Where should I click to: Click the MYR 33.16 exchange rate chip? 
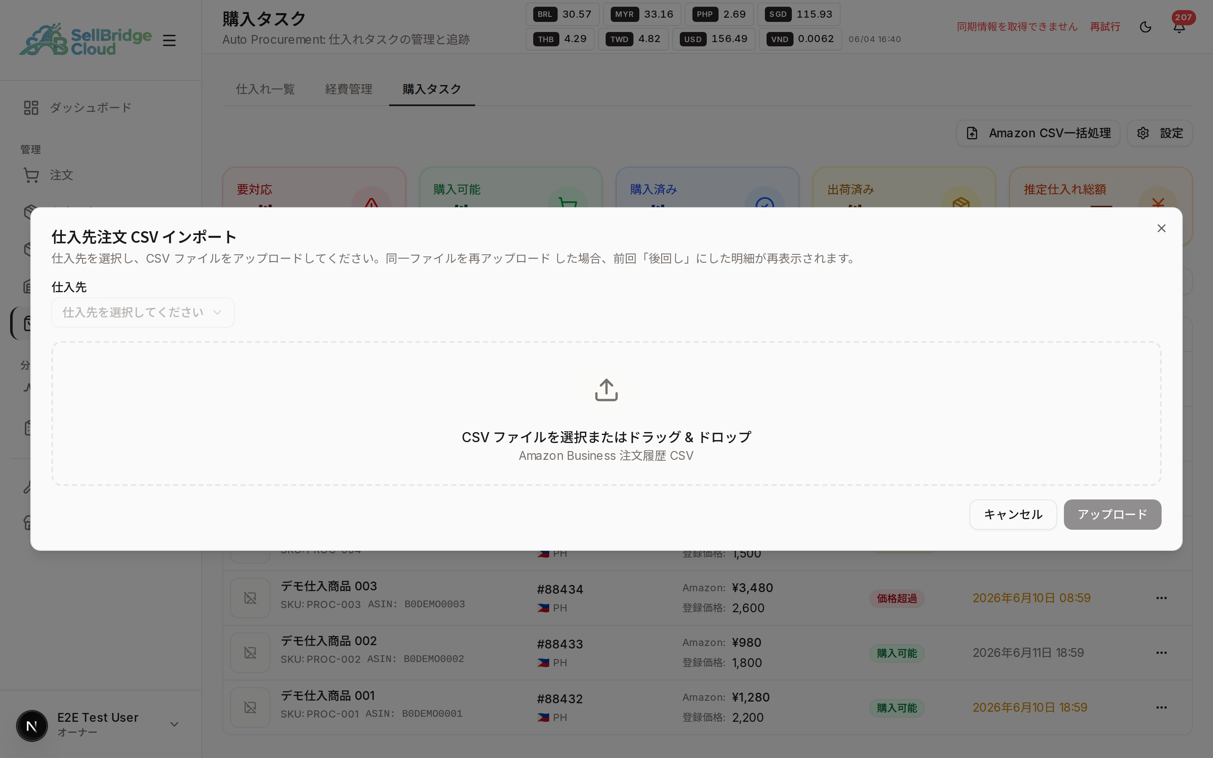point(642,14)
